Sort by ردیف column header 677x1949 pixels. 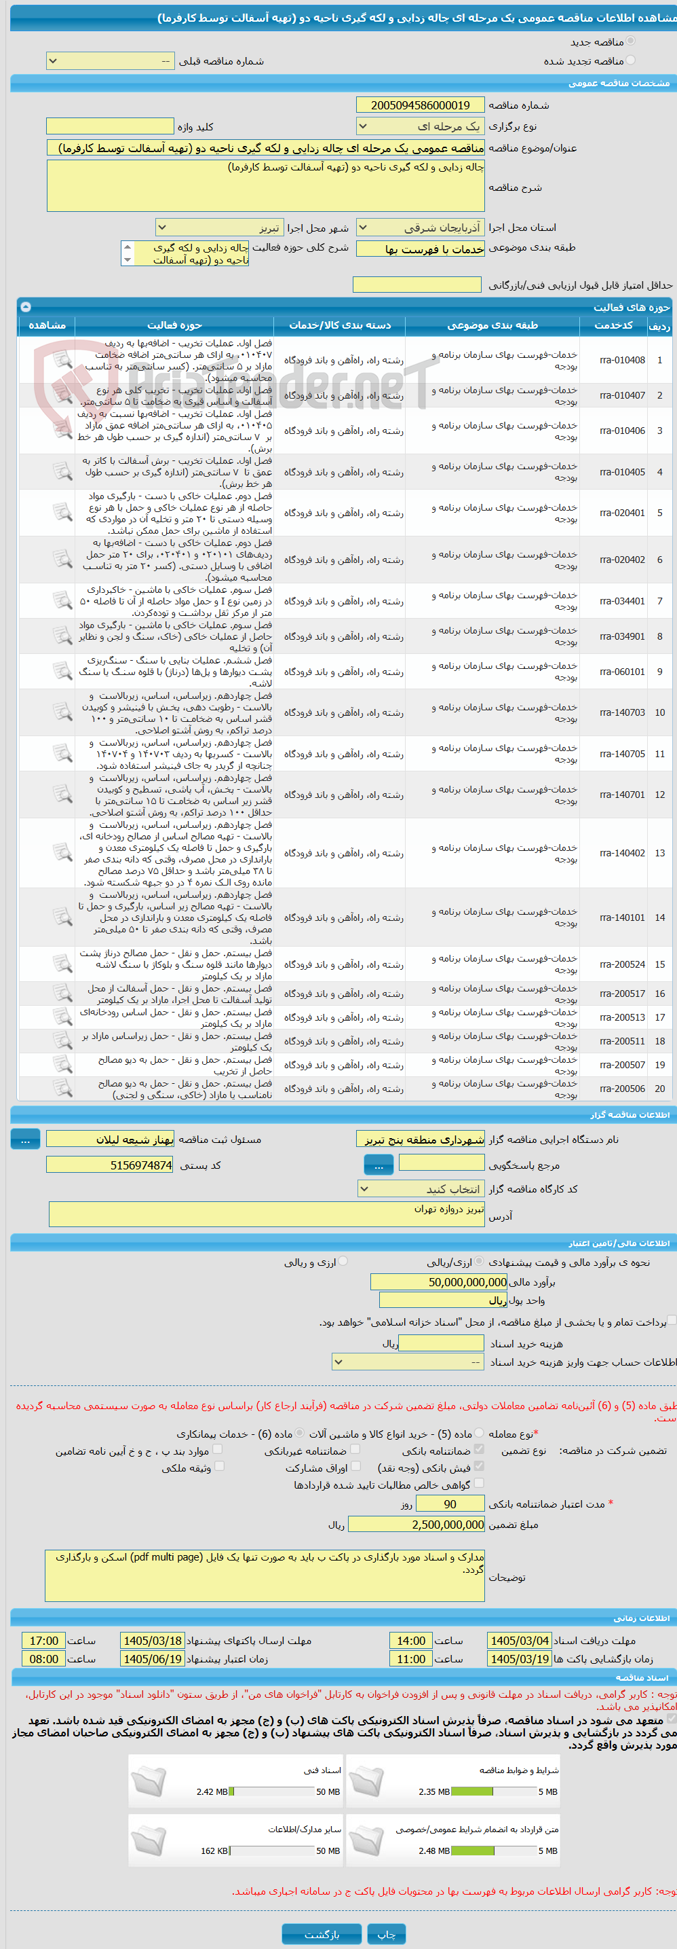(x=659, y=326)
